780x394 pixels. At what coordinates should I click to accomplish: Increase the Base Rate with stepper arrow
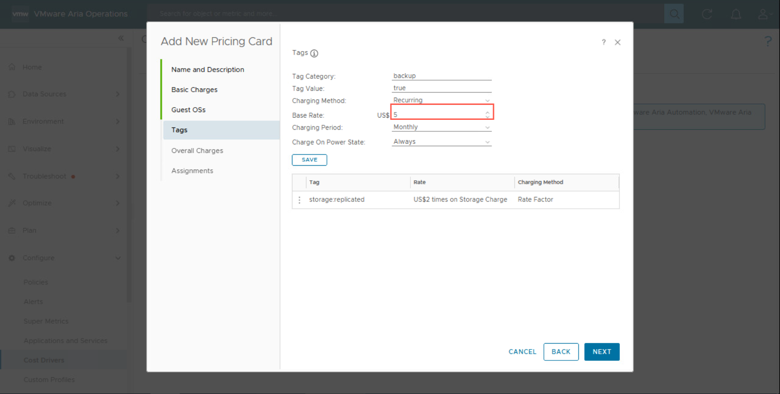(x=487, y=112)
